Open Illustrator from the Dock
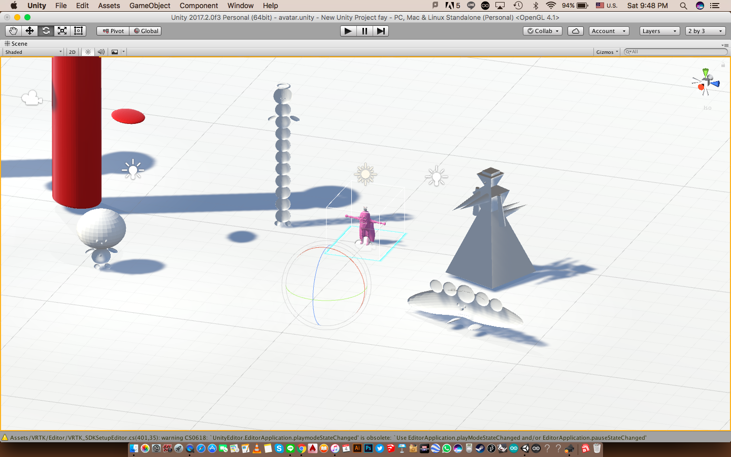731x457 pixels. (357, 448)
